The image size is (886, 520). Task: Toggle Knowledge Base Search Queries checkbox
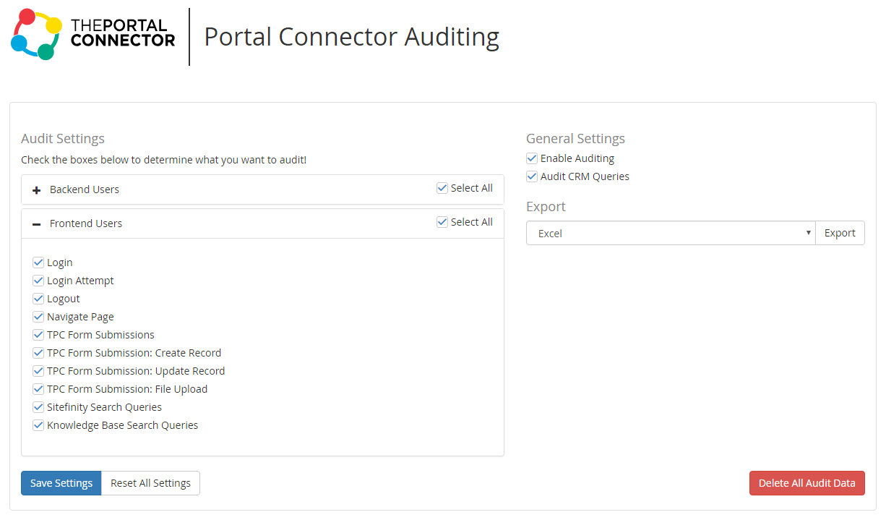click(x=38, y=425)
